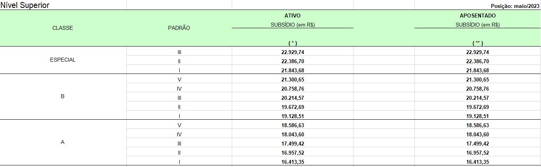
Task: Select ATIVO cell 16.413,35
Action: tap(292, 162)
